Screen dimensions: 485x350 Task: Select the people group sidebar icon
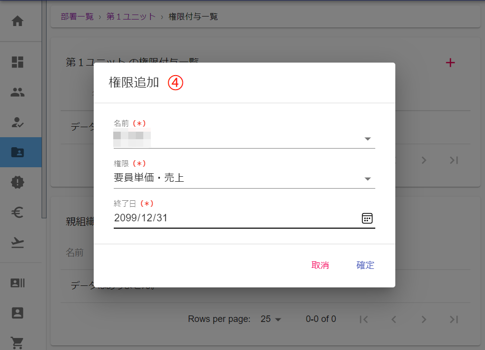(x=18, y=92)
